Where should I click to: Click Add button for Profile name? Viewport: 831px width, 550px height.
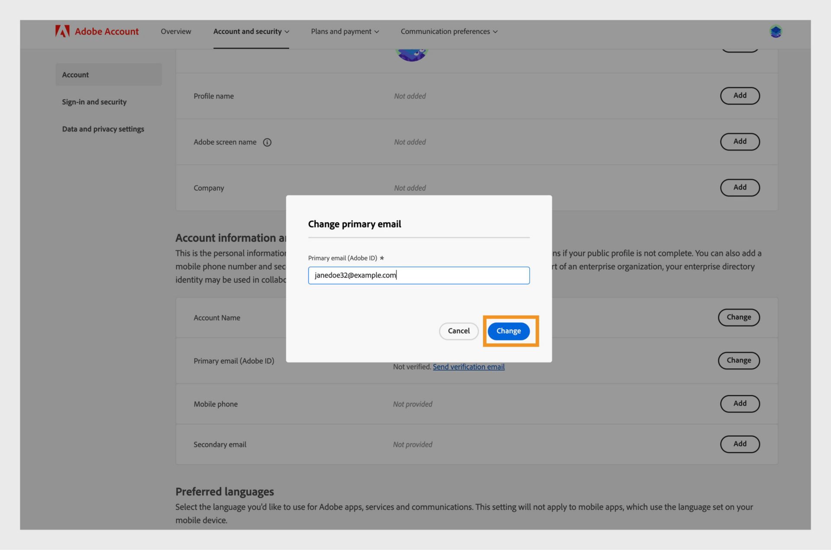(740, 96)
